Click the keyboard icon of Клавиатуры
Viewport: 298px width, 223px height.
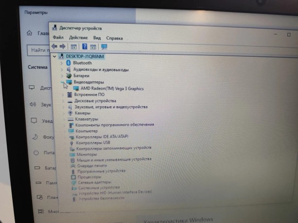[70, 119]
